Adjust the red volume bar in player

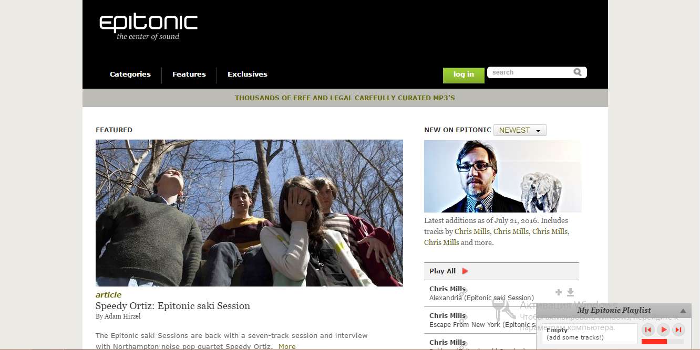662,342
